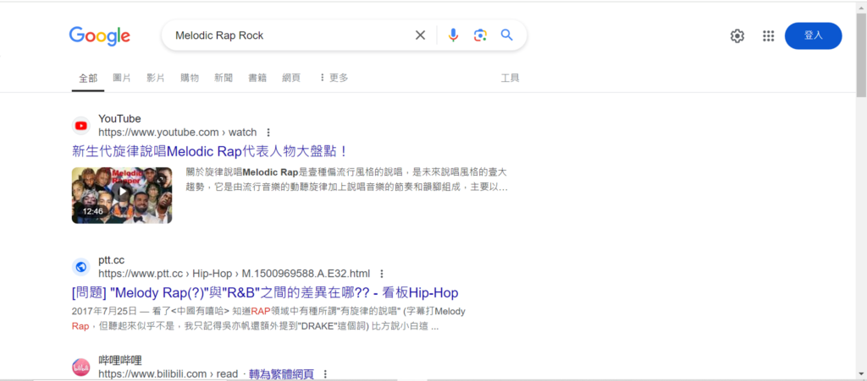Clear the search box with X icon

(420, 35)
